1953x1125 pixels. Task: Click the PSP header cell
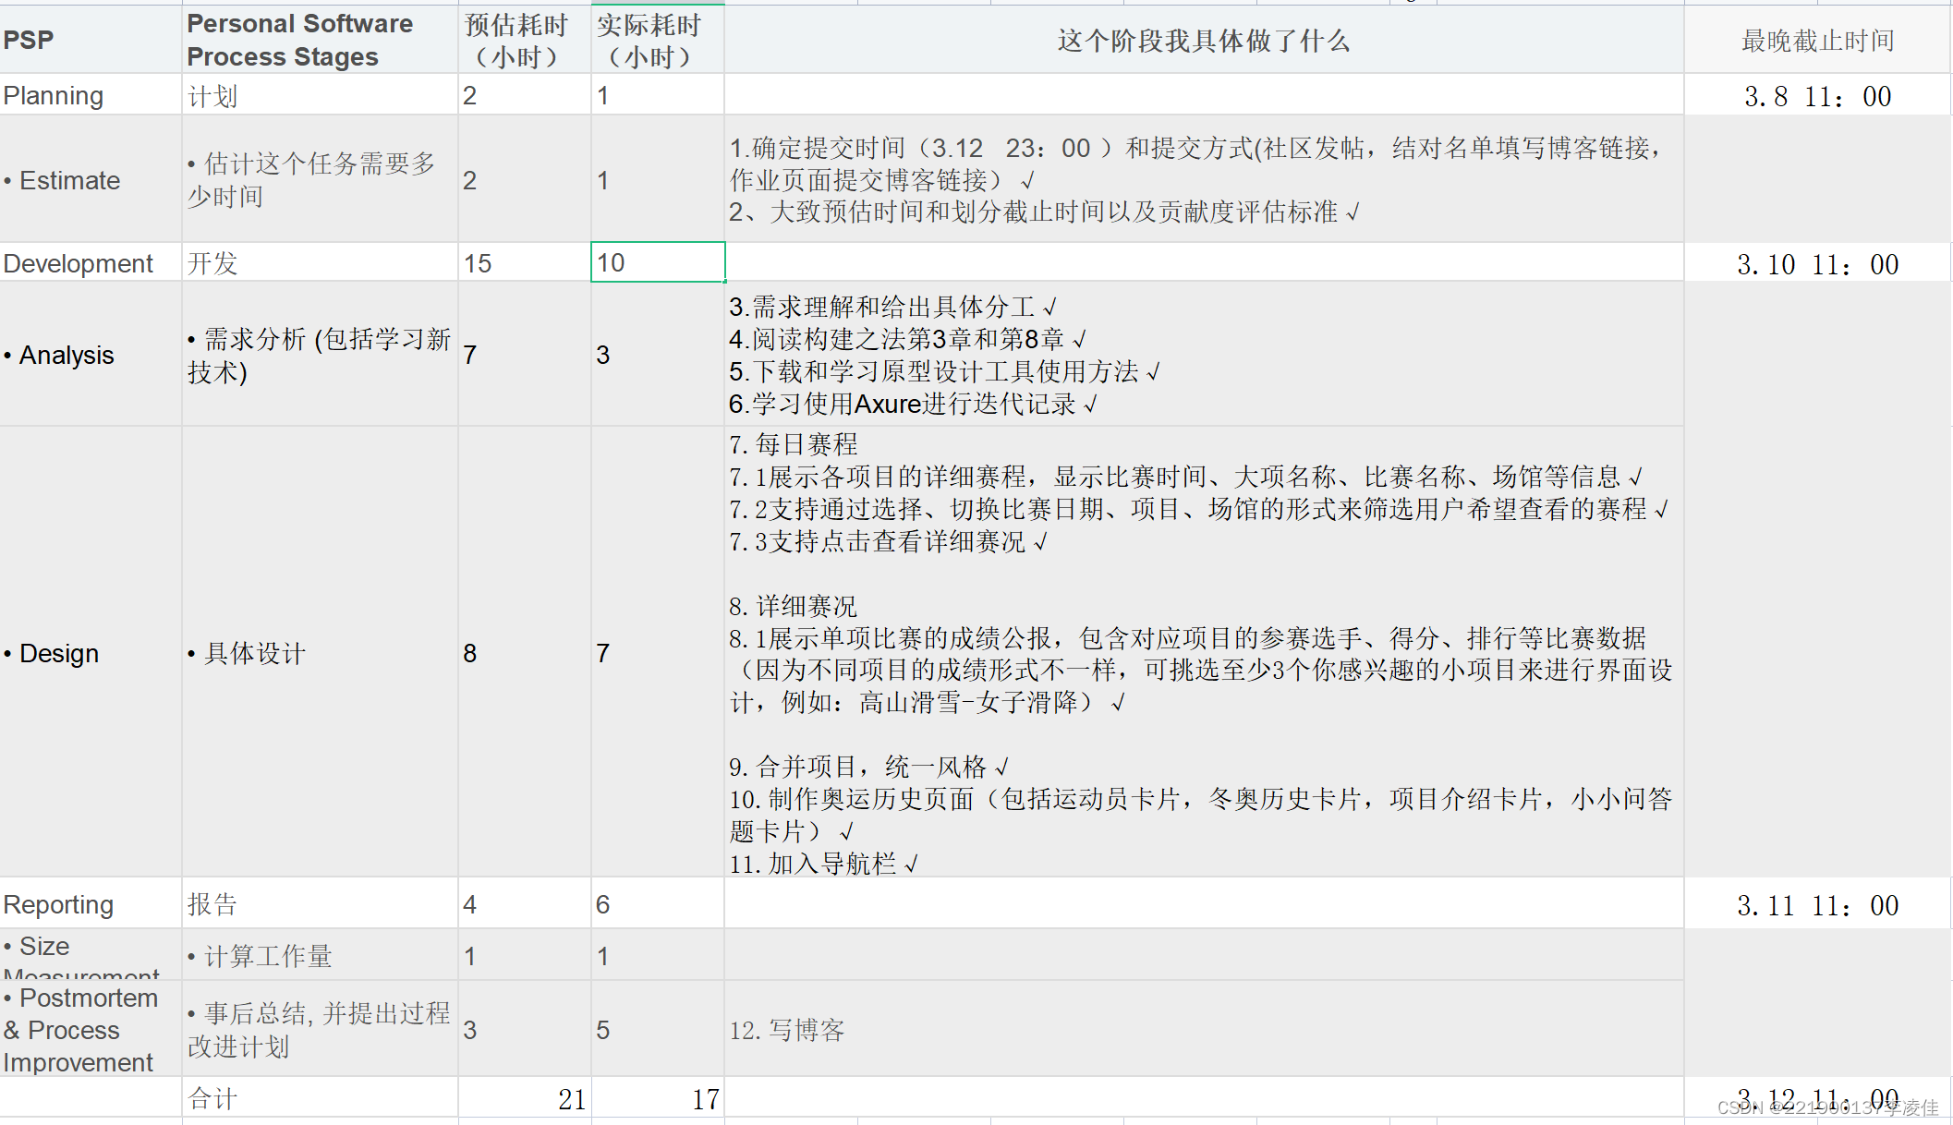coord(91,40)
